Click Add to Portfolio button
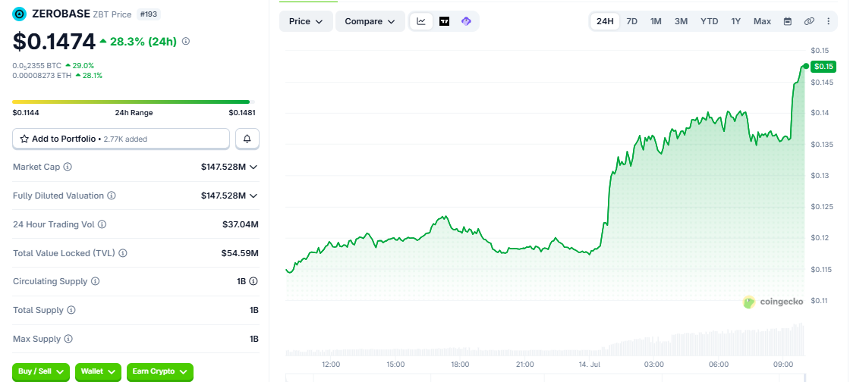 pos(121,139)
